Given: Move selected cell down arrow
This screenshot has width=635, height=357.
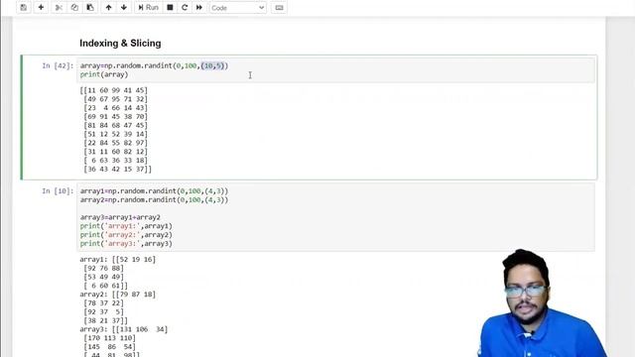Looking at the screenshot, I should point(124,7).
